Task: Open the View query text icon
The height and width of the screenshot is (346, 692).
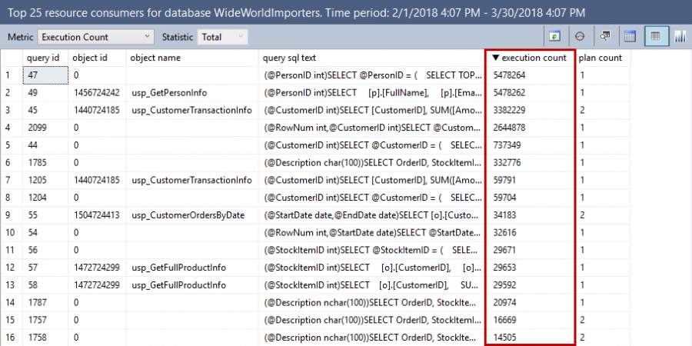Action: point(605,36)
